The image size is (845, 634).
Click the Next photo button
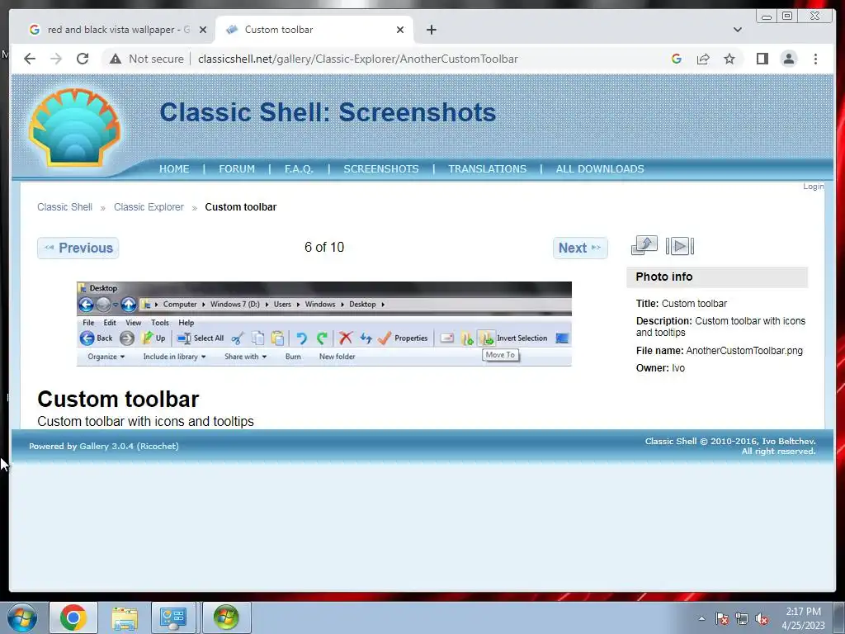(580, 248)
